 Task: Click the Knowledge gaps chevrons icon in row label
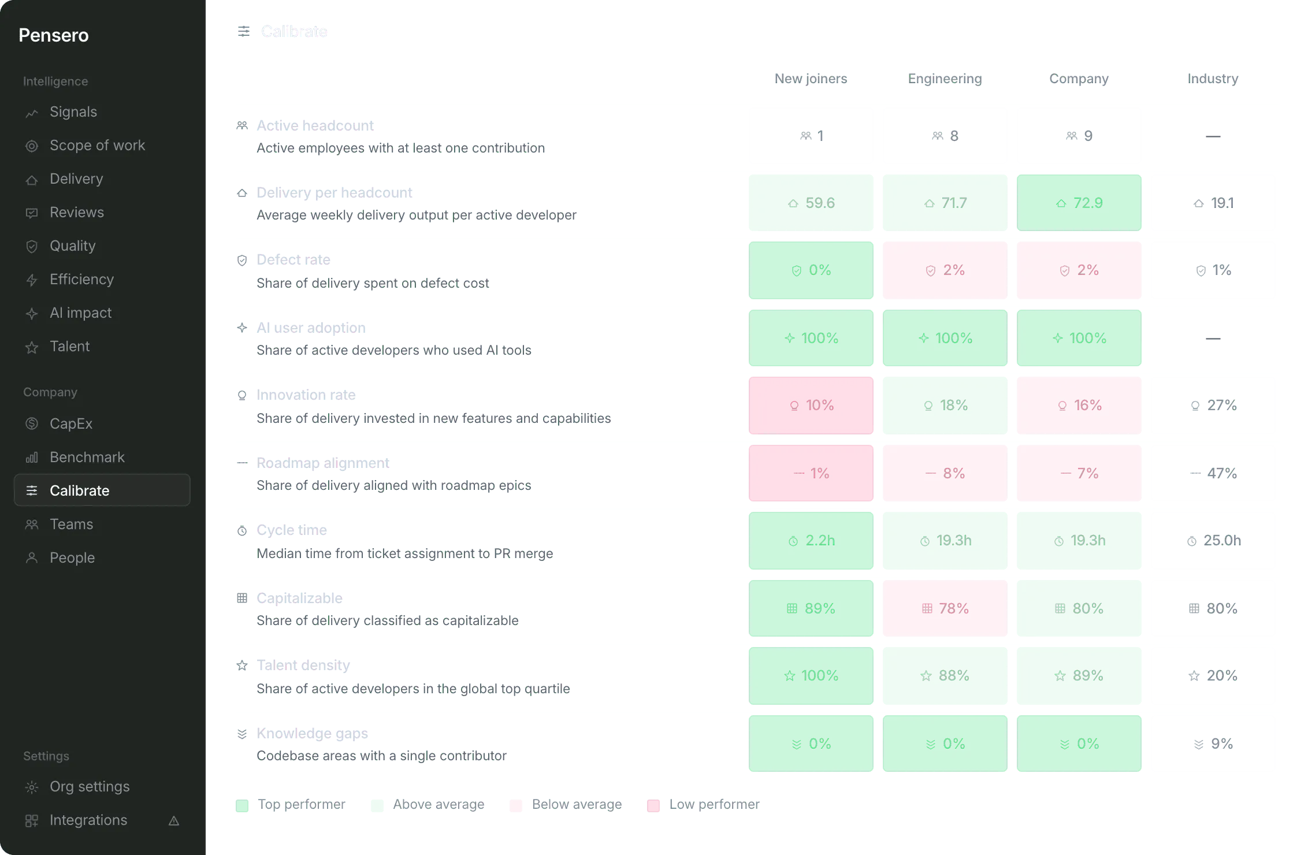[242, 734]
